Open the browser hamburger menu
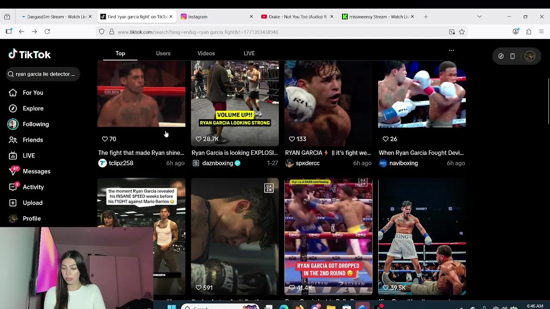Screen dimensions: 550x309 pos(541,32)
